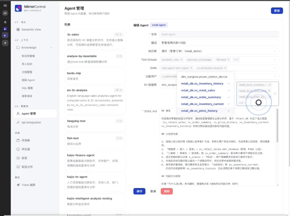This screenshot has width=290, height=216.
Task: Select haijie-intelligent-analysis-testing card
Action: [x=95, y=201]
